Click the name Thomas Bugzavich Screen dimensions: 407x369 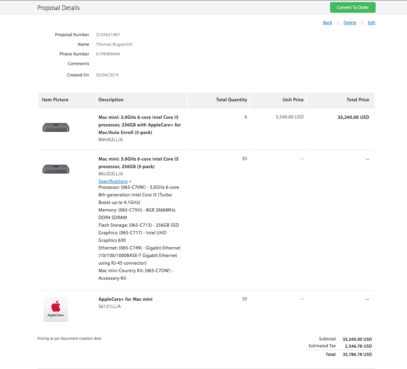tap(114, 44)
